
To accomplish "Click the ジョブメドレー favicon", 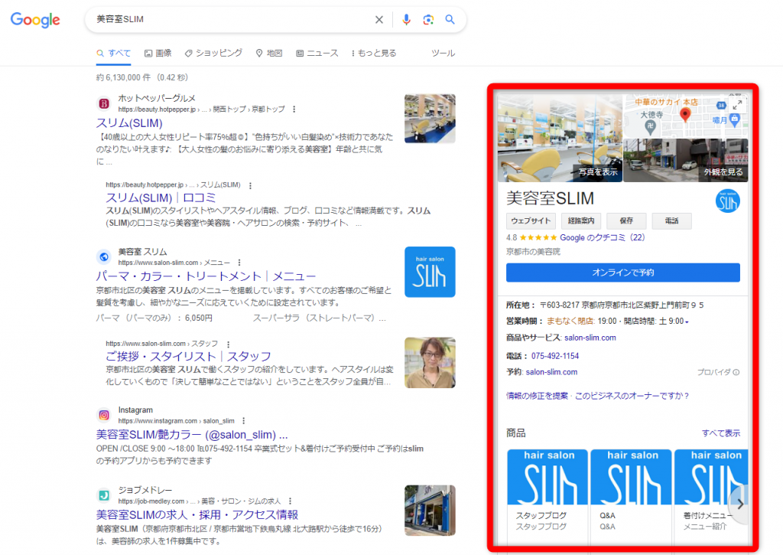I will click(x=104, y=495).
